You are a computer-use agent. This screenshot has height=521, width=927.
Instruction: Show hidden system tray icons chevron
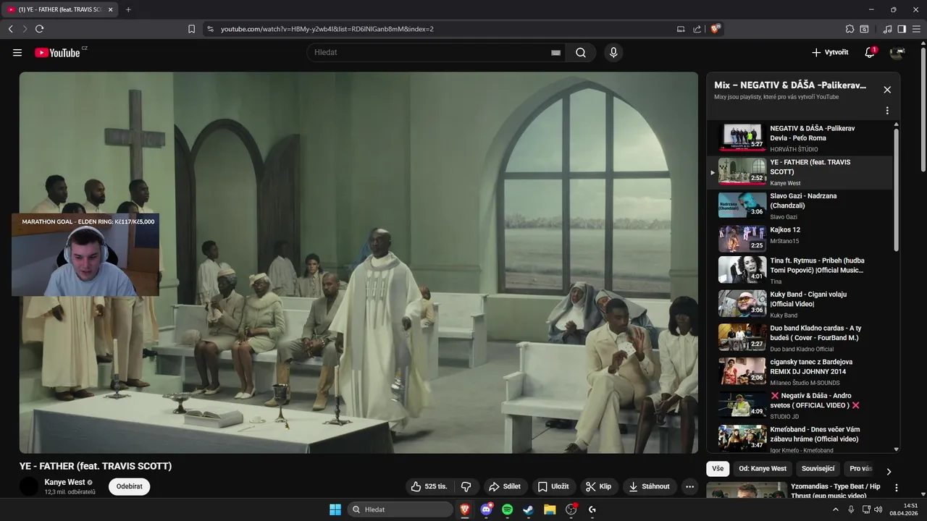click(x=836, y=509)
